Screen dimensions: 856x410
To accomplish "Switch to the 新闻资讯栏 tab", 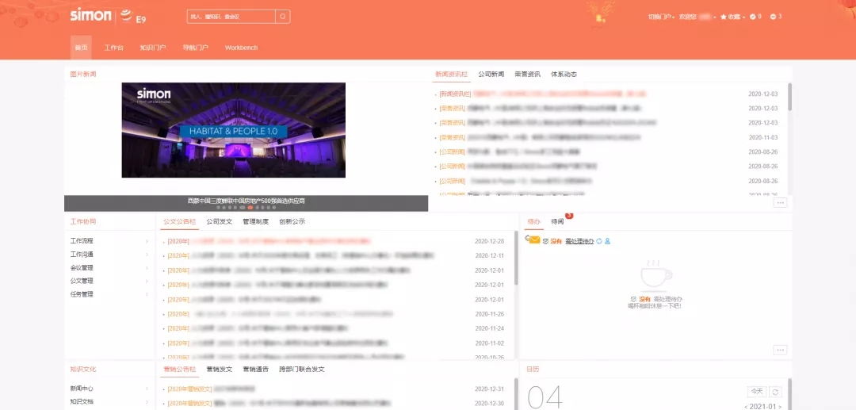I will pyautogui.click(x=452, y=75).
